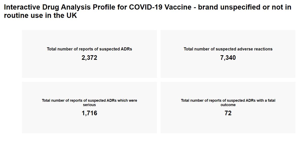Viewport: 304px width, 142px height.
Task: Select the "Total number of suspected adverse reactions" label
Action: coord(228,49)
